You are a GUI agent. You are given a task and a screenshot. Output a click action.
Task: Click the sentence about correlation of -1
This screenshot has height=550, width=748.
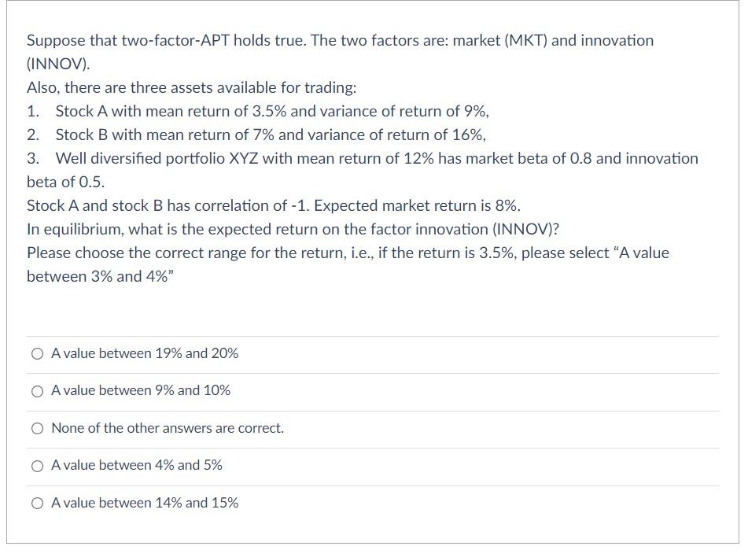(x=274, y=205)
